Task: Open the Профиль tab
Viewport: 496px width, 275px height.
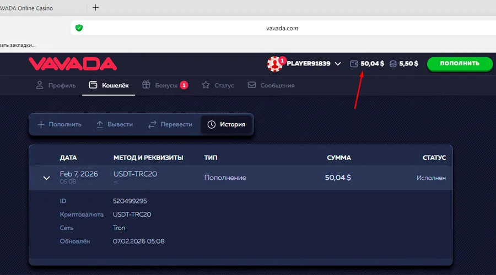Action: coord(56,85)
